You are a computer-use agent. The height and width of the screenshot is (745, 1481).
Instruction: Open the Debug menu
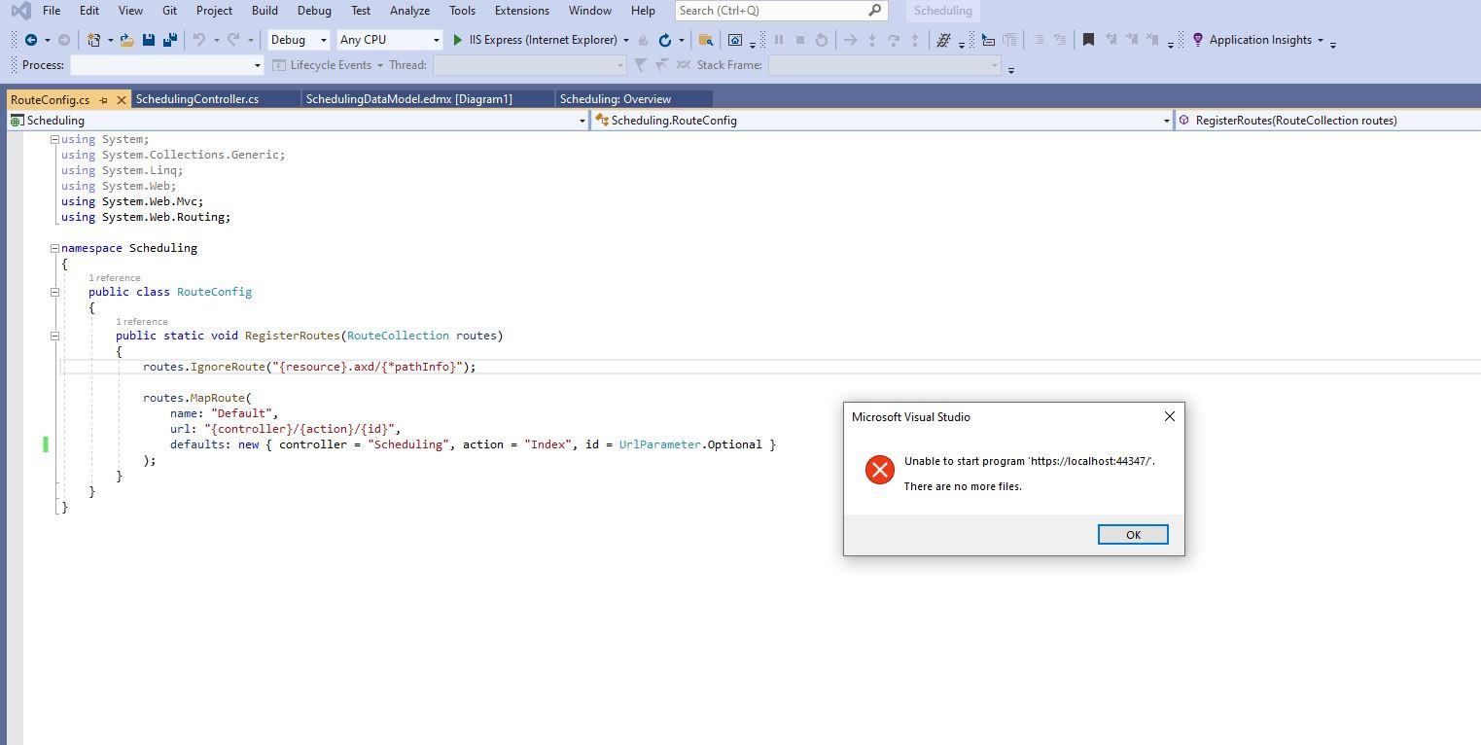pos(313,11)
